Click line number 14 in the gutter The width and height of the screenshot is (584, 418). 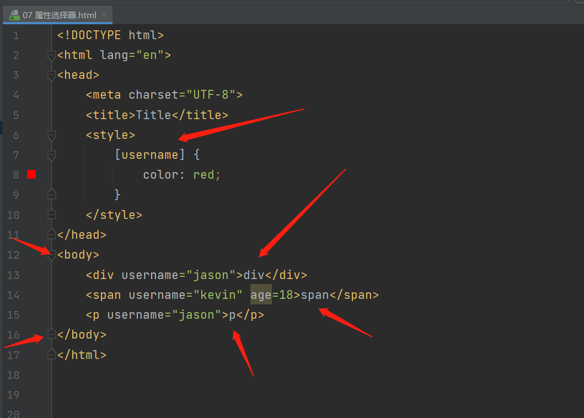13,295
